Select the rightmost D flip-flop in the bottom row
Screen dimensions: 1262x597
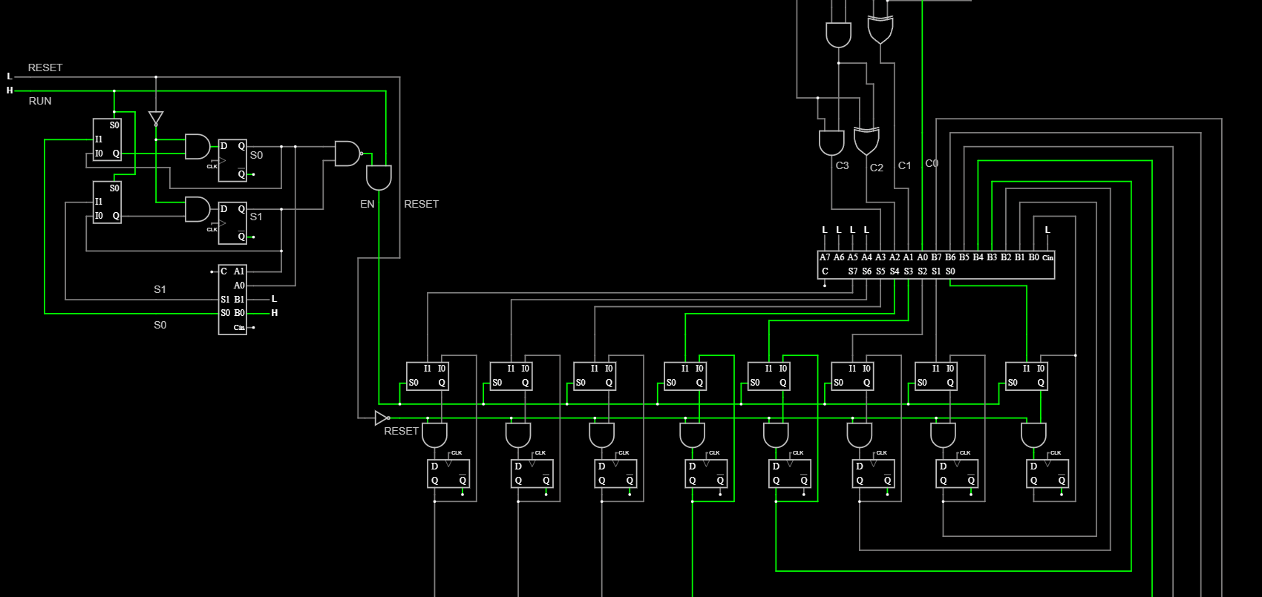pyautogui.click(x=1047, y=473)
